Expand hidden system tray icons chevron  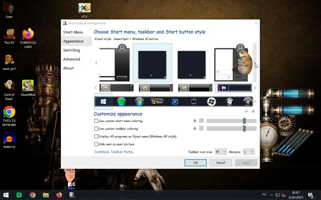coord(271,195)
